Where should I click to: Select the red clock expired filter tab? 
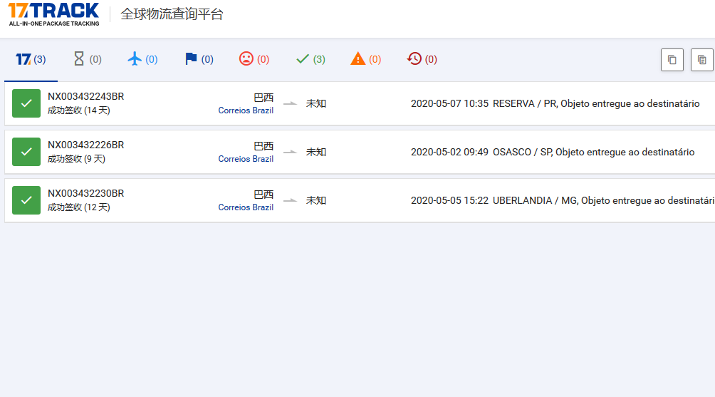point(422,59)
